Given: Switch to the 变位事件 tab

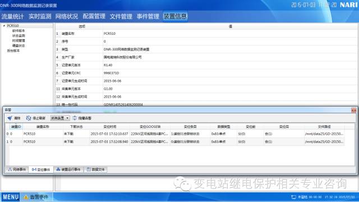Looking at the screenshot, I should click(x=41, y=169).
